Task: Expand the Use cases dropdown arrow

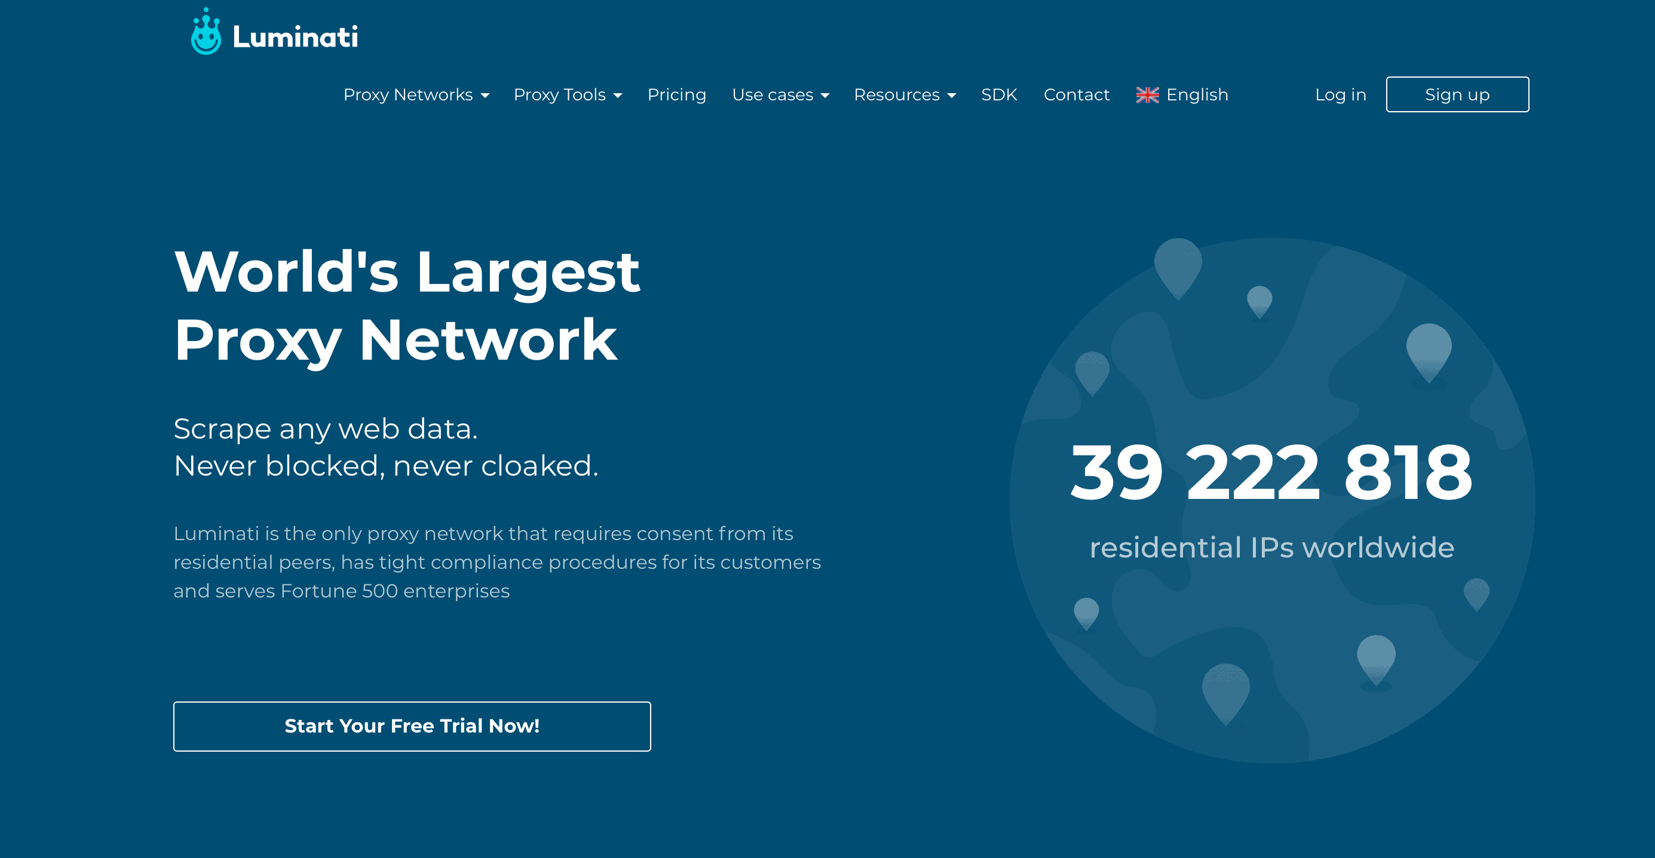Action: [825, 96]
